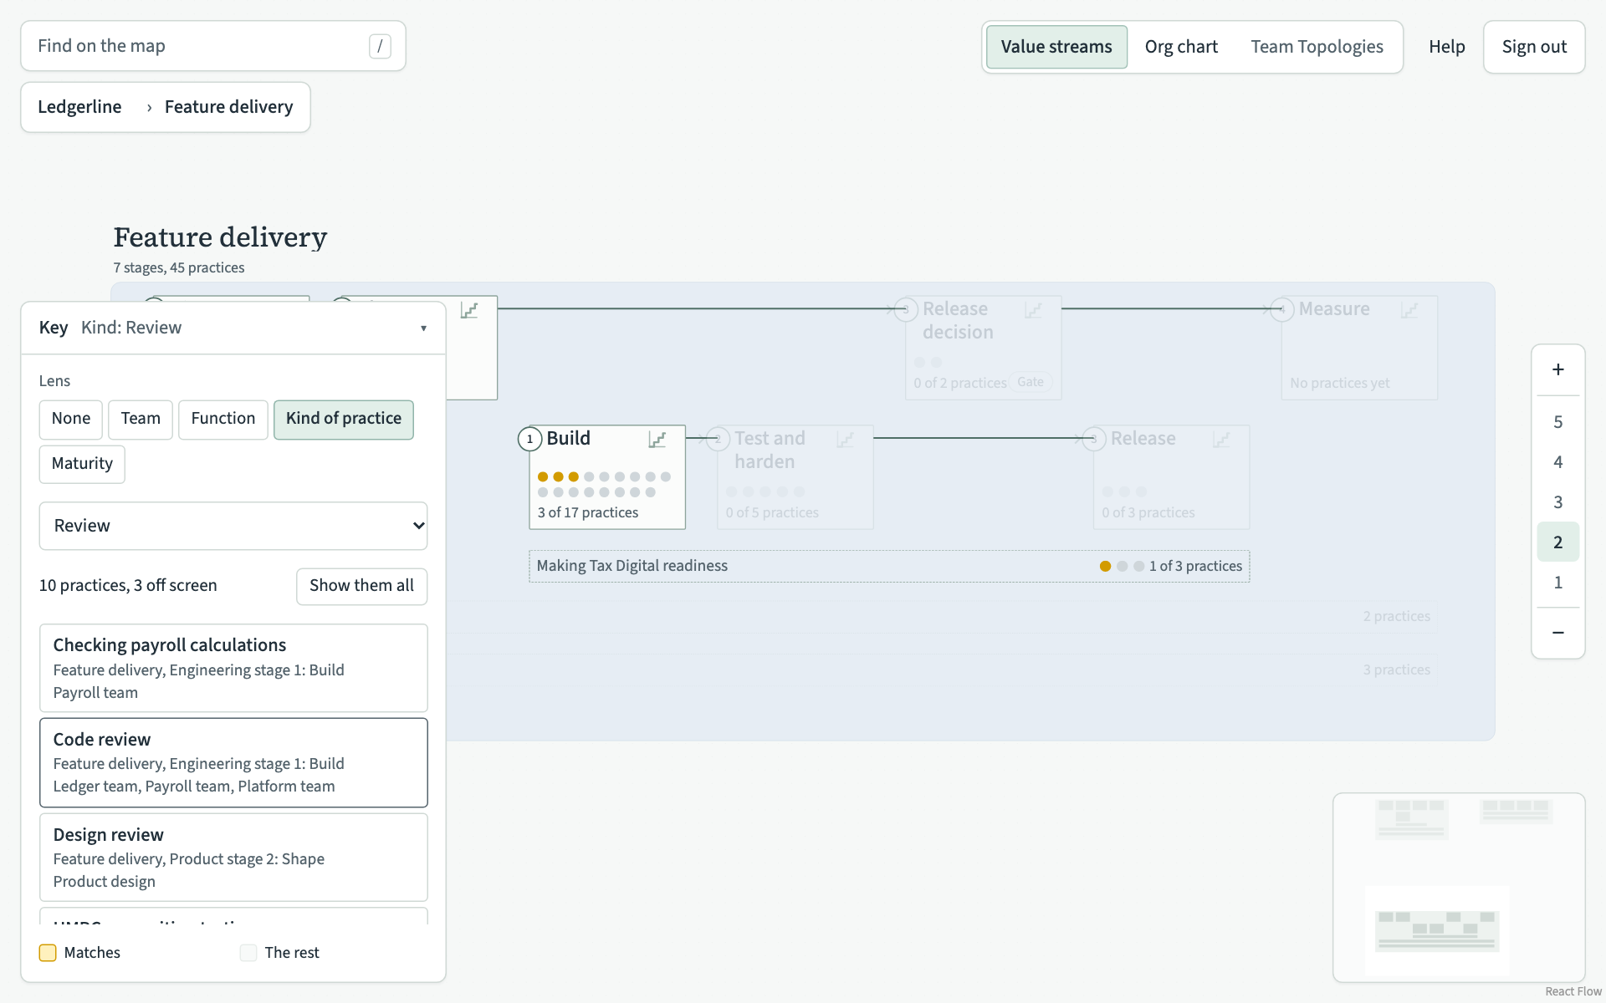Open the Help page
The image size is (1606, 1003).
(x=1447, y=47)
